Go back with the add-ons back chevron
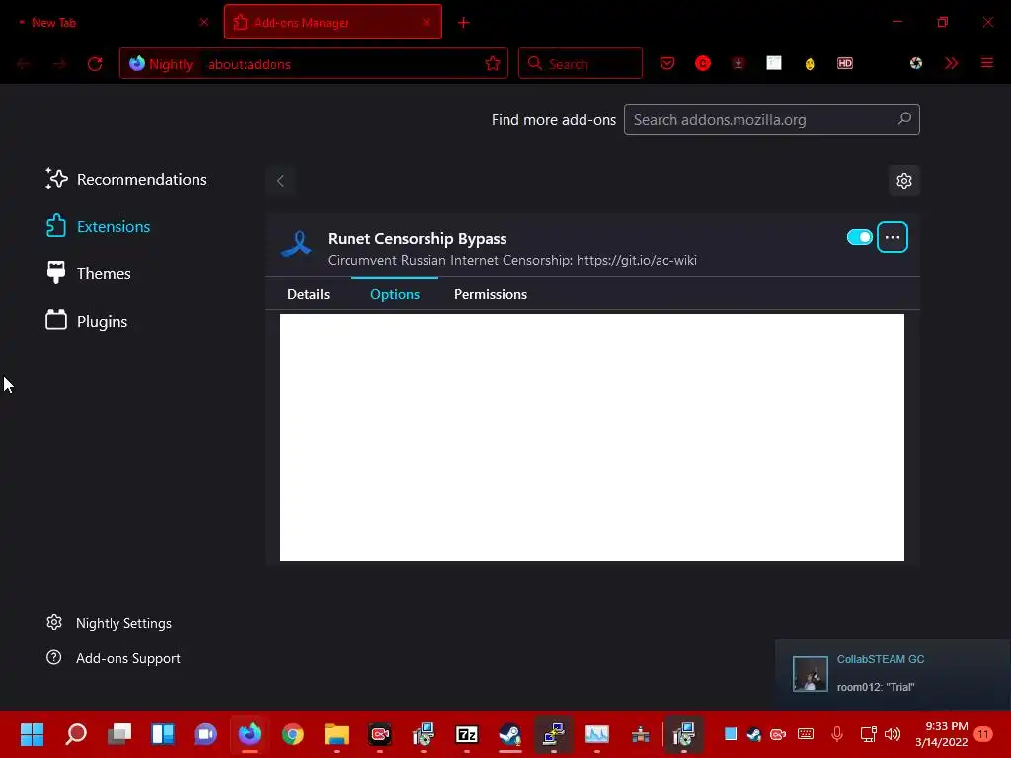The image size is (1011, 758). [x=280, y=181]
